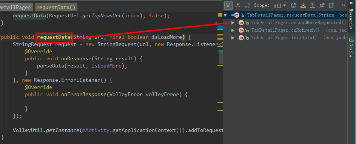Image resolution: width=356 pixels, height=144 pixels.
Task: Click the yellow warning indicator atop the editor stripe
Action: [220, 15]
